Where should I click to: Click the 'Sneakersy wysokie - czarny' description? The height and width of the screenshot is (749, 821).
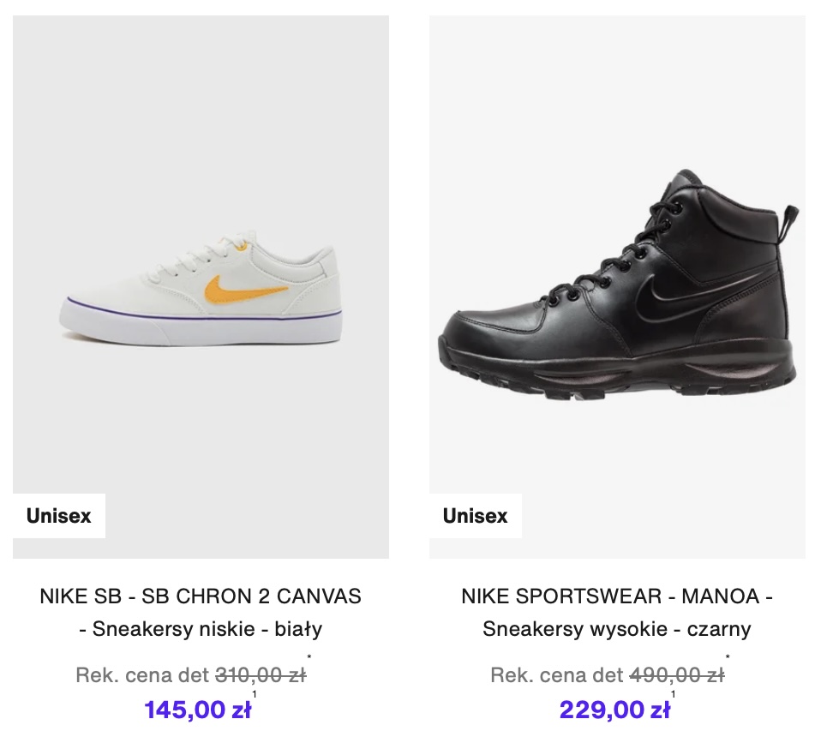coord(617,629)
